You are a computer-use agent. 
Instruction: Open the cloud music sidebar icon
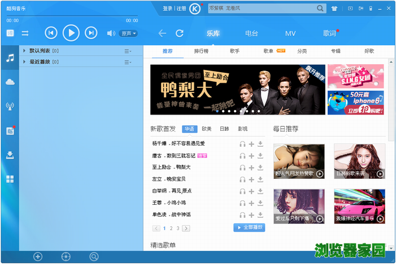tap(10, 82)
